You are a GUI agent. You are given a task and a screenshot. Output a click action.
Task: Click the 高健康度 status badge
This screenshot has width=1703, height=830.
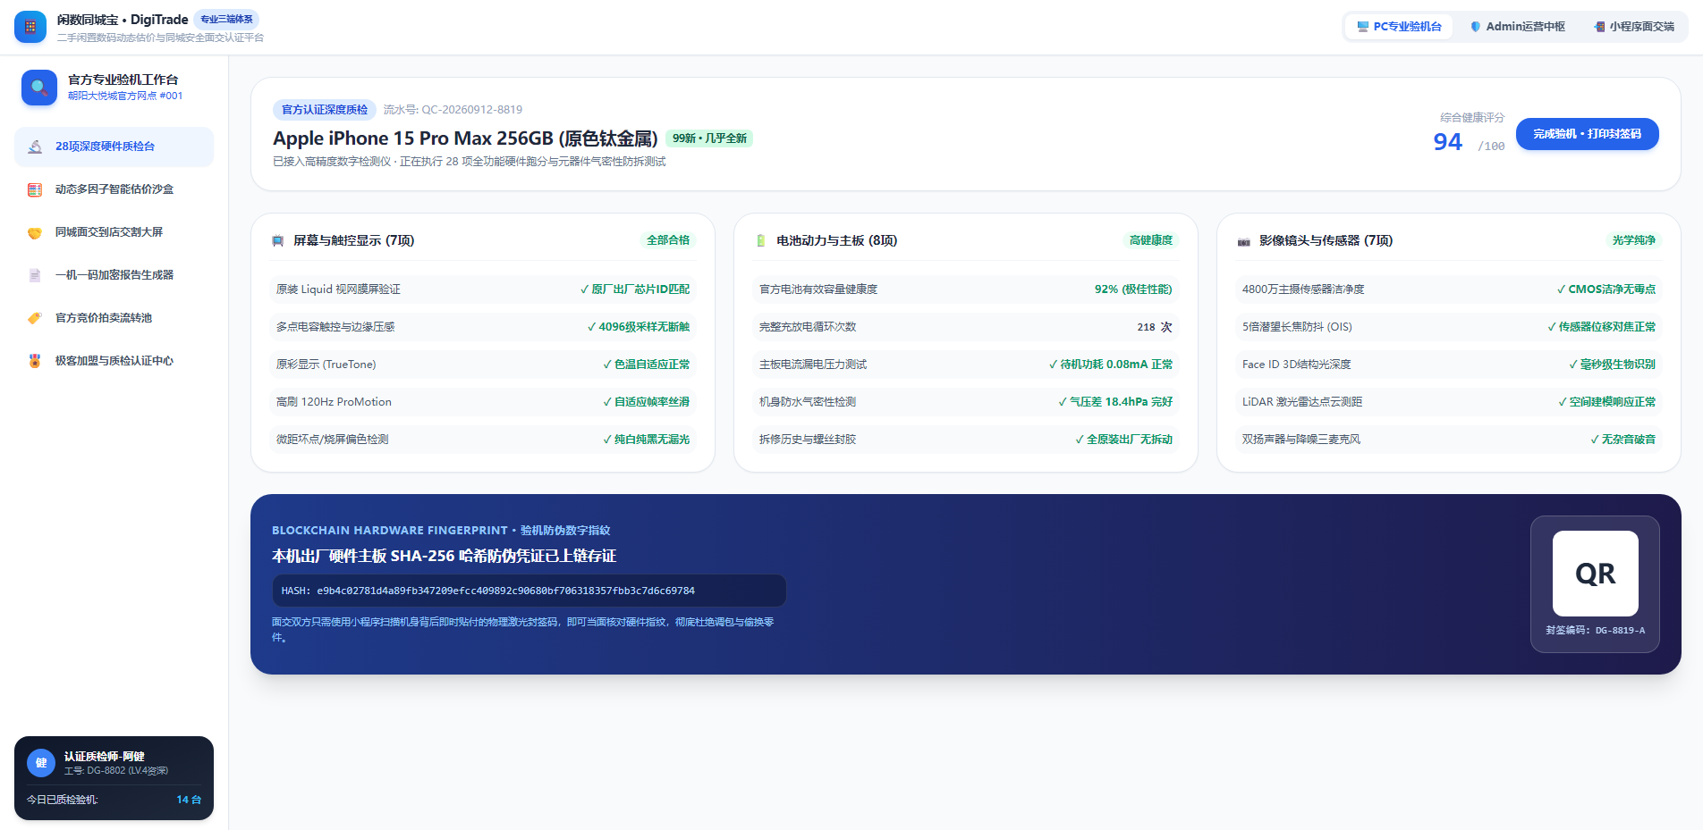tap(1151, 240)
